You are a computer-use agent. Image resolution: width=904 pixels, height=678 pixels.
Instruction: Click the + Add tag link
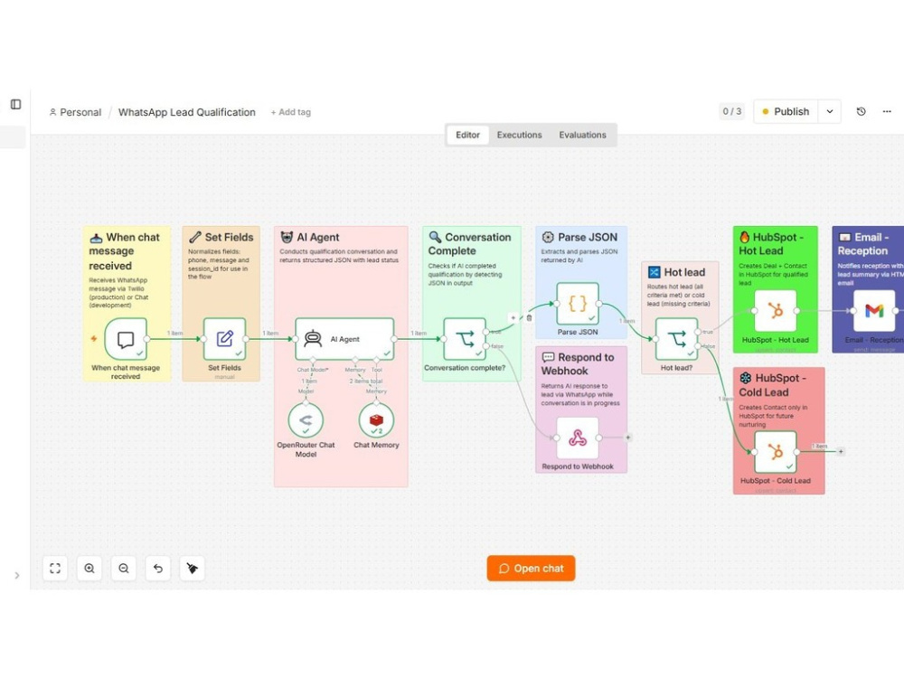(290, 112)
